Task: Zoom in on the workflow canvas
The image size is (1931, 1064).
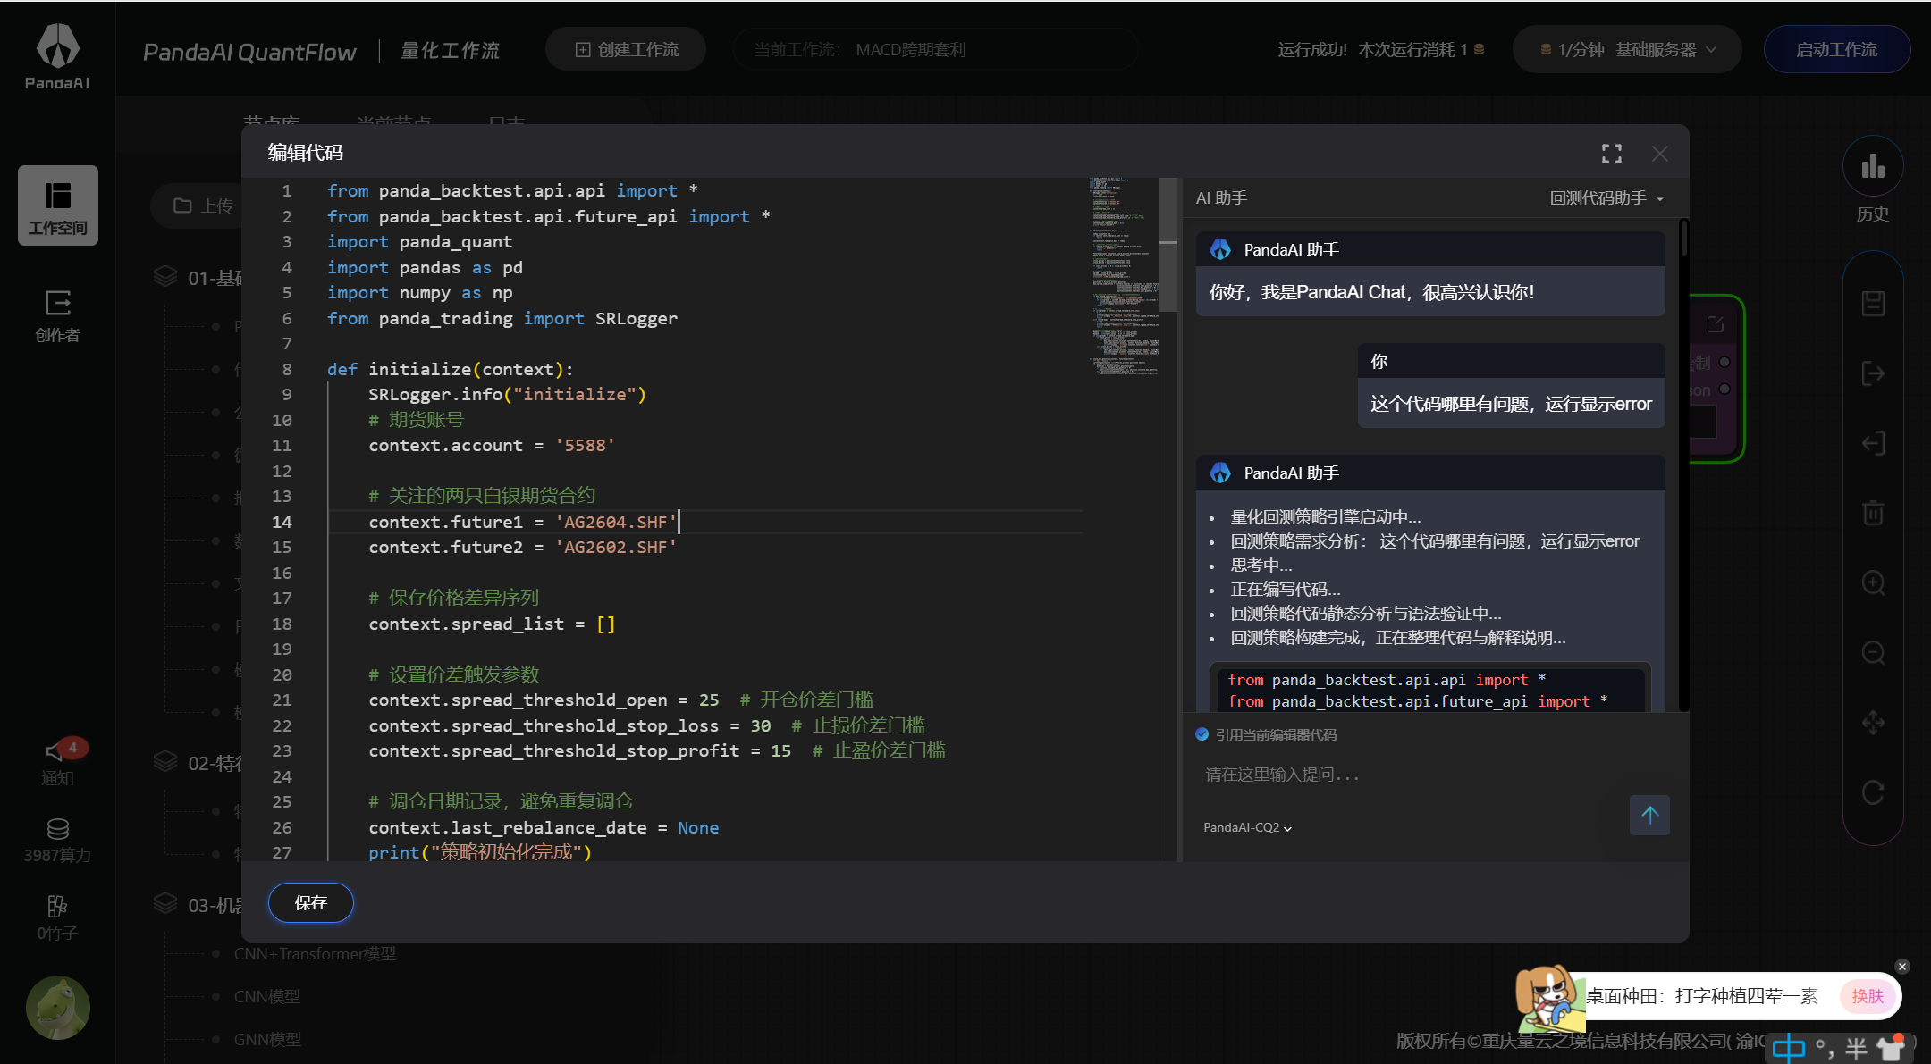Action: 1873,583
